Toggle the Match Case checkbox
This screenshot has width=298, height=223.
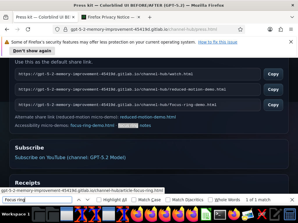(134, 200)
